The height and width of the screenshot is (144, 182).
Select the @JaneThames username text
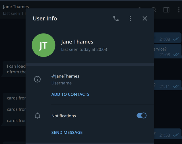[65, 76]
